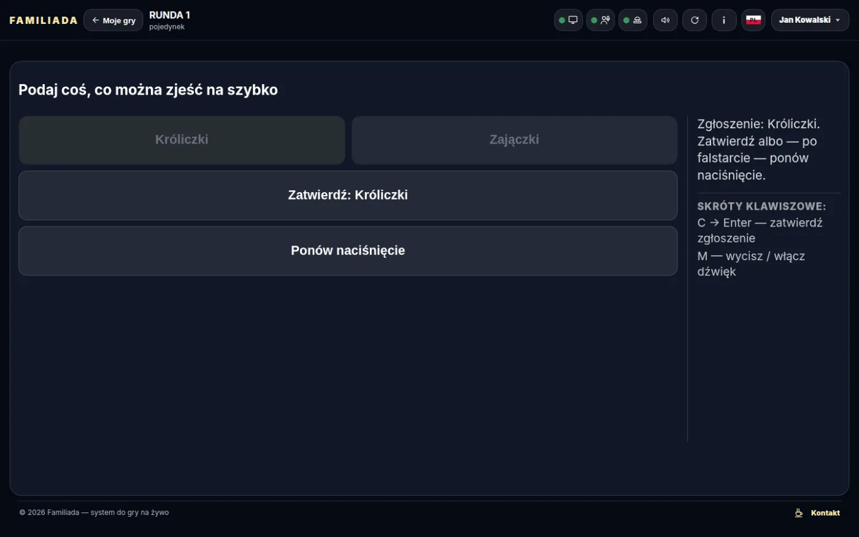This screenshot has width=859, height=537.
Task: Select the Króliczki team button
Action: (182, 140)
